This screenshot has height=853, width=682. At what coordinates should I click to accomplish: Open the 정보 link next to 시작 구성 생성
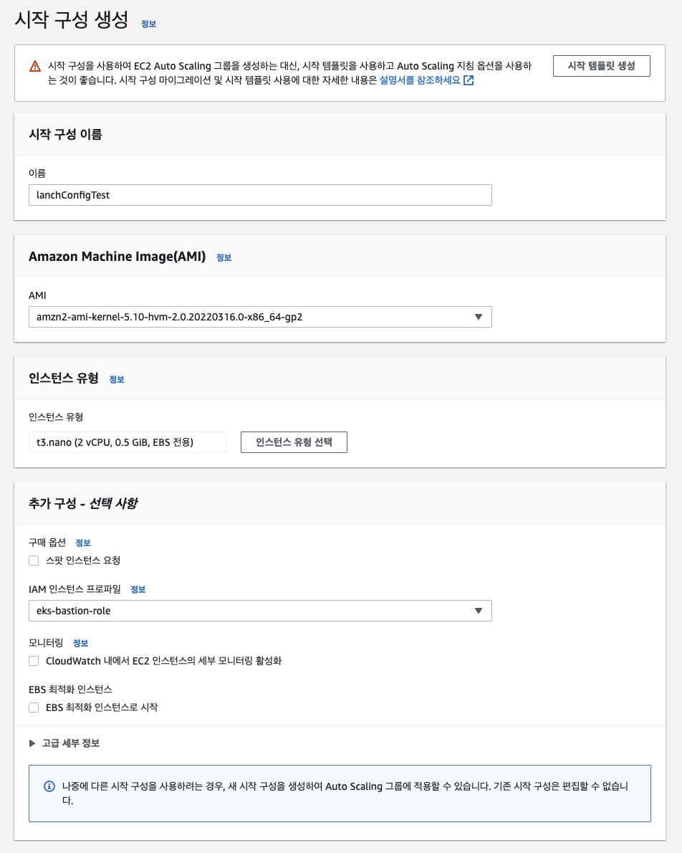pyautogui.click(x=148, y=24)
